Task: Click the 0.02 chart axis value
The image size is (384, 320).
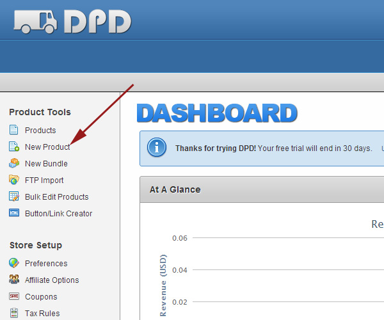Action: click(180, 302)
